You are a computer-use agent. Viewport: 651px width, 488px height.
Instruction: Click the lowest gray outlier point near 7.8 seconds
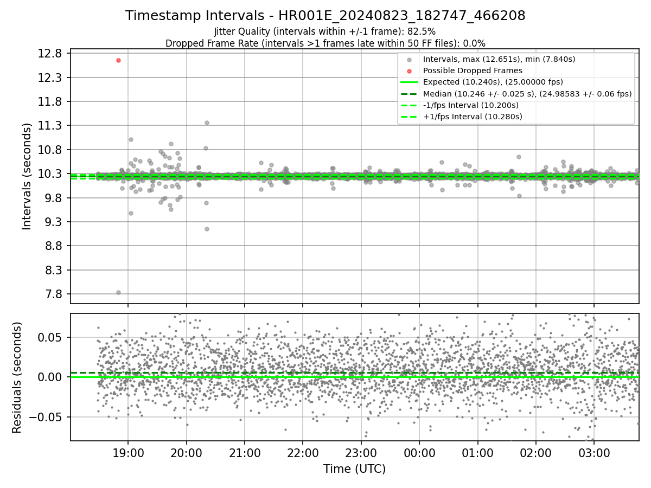118,292
